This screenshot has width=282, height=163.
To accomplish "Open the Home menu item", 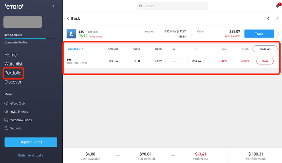I will coord(11,55).
